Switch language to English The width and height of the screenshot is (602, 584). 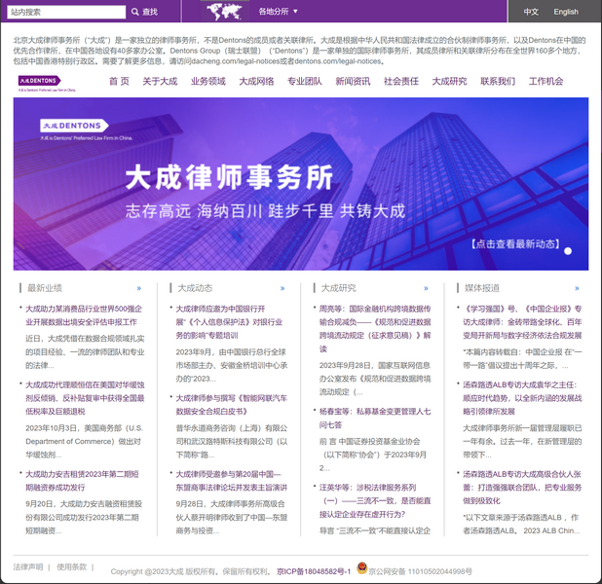[566, 12]
